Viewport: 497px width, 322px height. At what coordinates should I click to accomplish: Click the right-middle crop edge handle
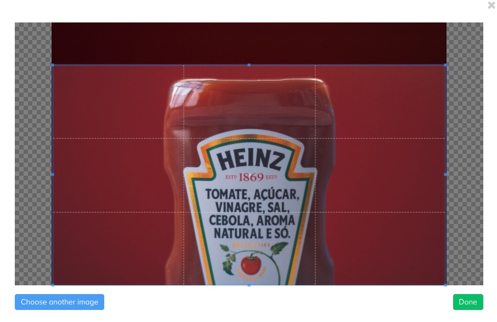coord(445,175)
